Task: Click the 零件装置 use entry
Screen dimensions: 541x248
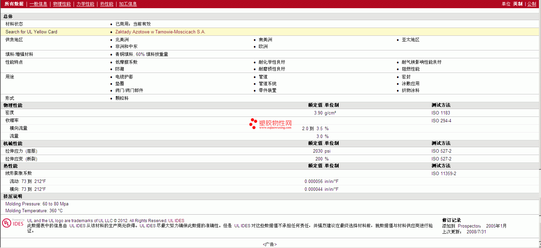Action: pos(267,90)
